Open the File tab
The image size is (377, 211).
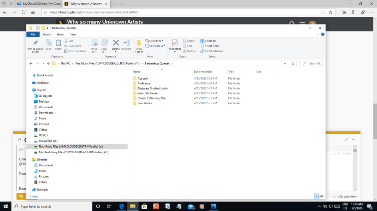click(x=33, y=35)
